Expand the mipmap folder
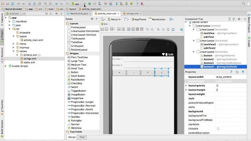Viewport: 251px width, 141px height. (13, 47)
